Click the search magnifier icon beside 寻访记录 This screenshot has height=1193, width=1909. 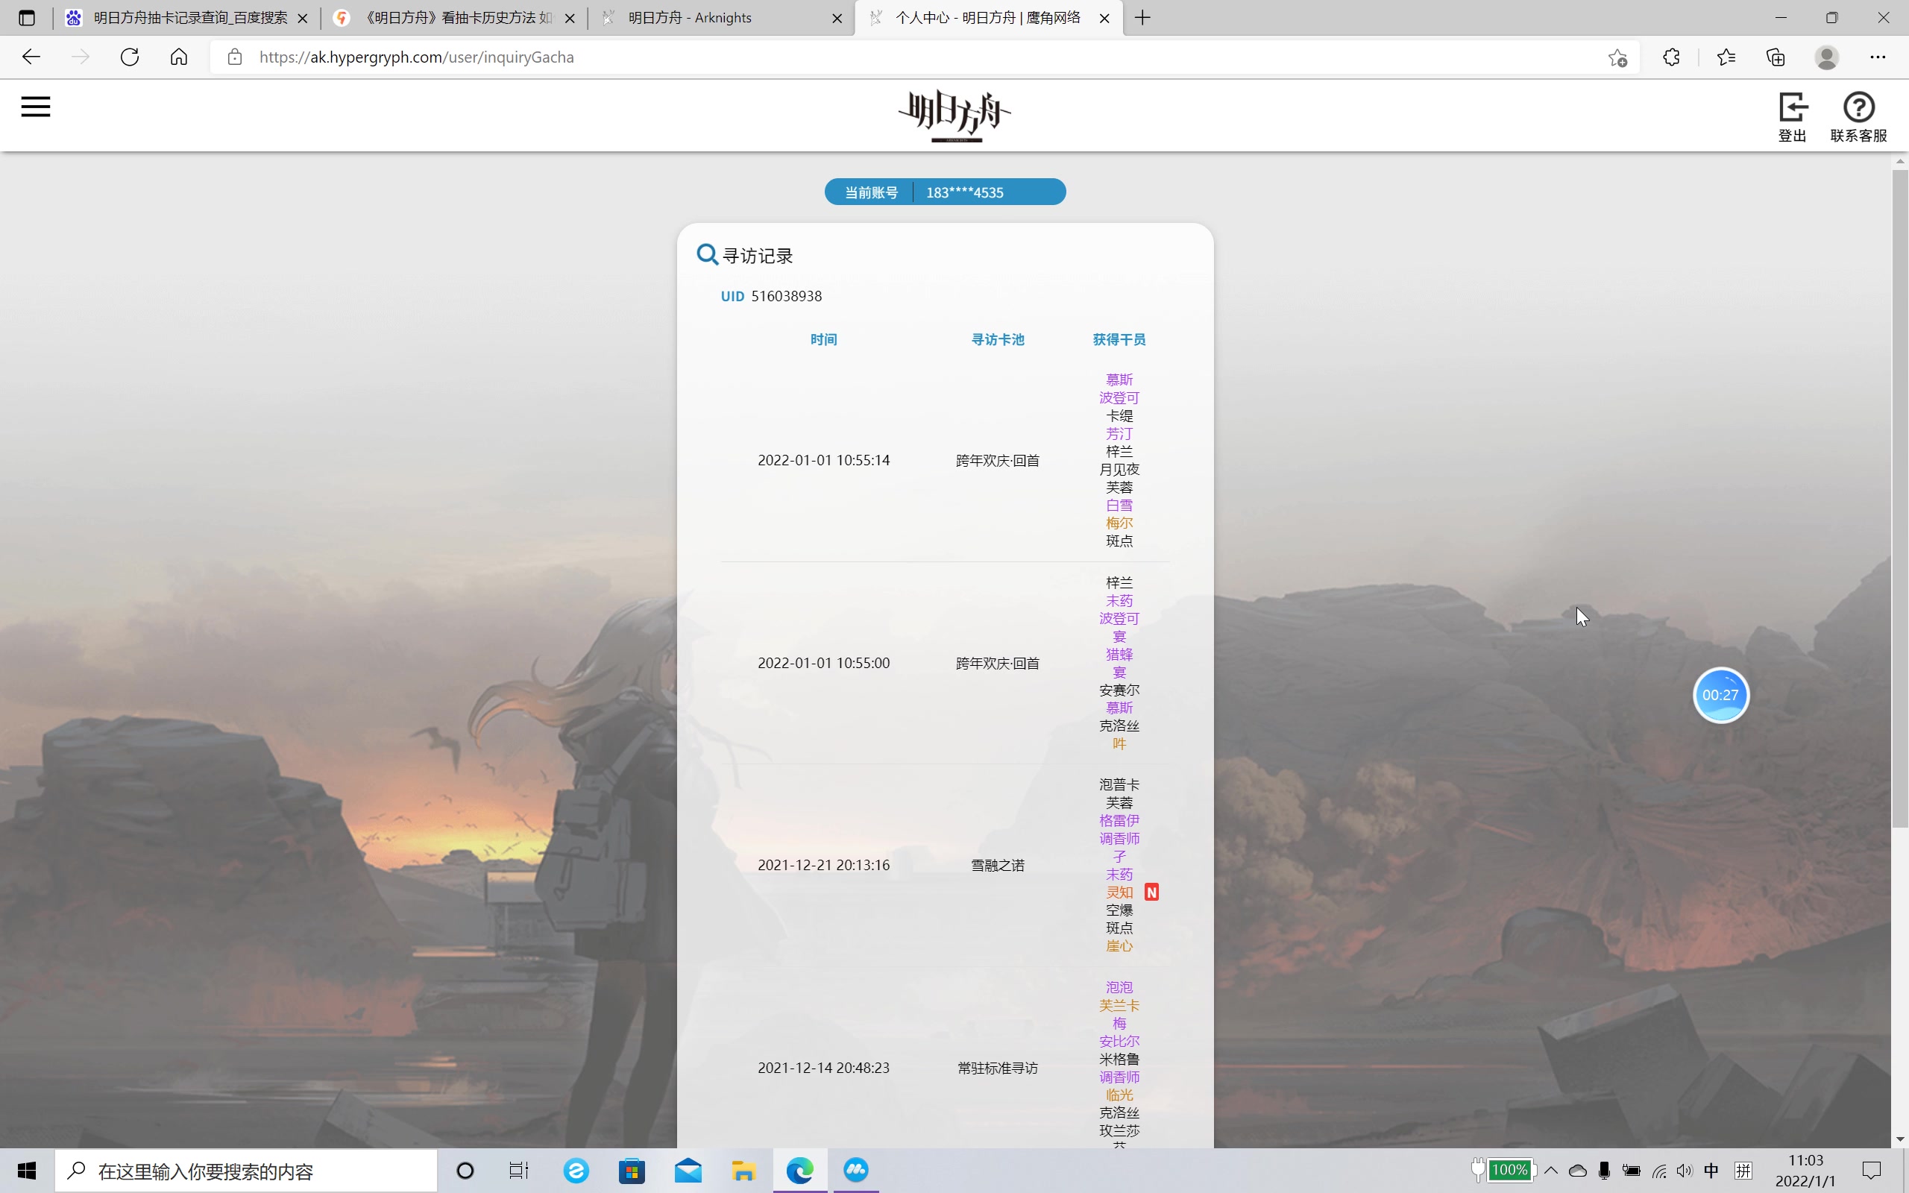[x=707, y=254]
